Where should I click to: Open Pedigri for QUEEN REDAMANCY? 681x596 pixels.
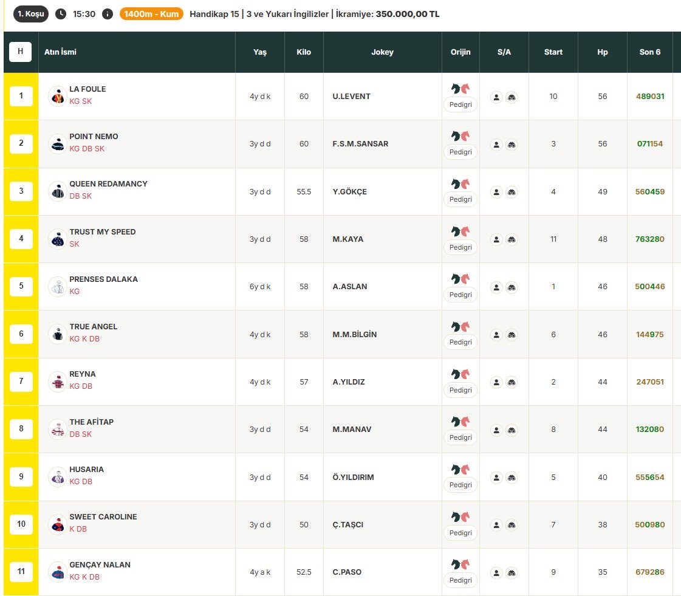(x=460, y=199)
